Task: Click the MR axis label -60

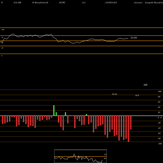Action: [159, 133]
